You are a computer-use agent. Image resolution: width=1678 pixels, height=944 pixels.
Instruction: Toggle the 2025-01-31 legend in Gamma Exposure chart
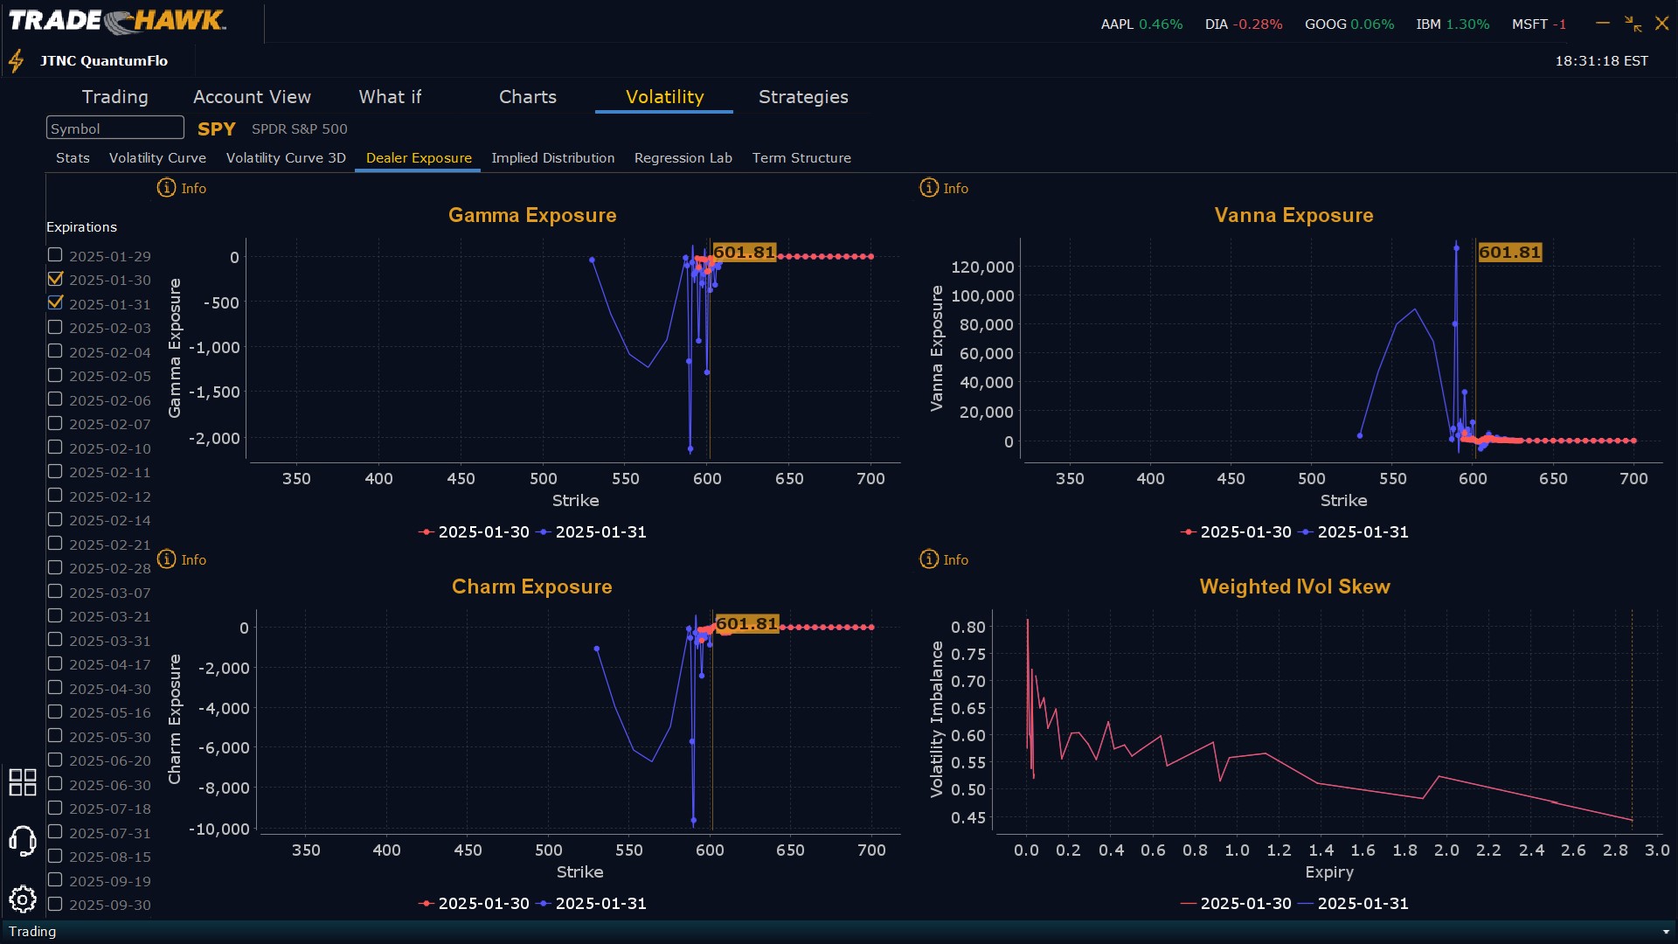[x=592, y=532]
